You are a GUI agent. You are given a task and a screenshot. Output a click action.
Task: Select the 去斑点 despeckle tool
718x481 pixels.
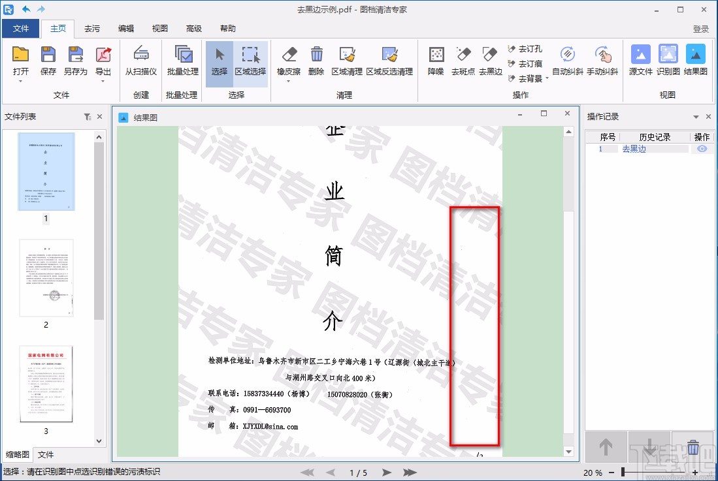[x=463, y=62]
